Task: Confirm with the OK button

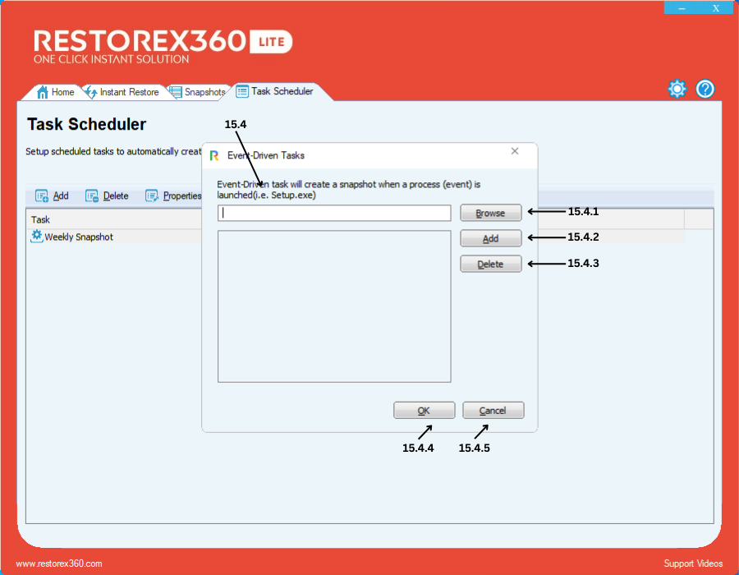Action: pos(424,411)
